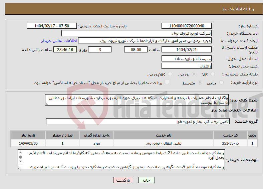The image size is (263, 189).
Task: Click the کد خدمت column header
Action: click(231, 135)
